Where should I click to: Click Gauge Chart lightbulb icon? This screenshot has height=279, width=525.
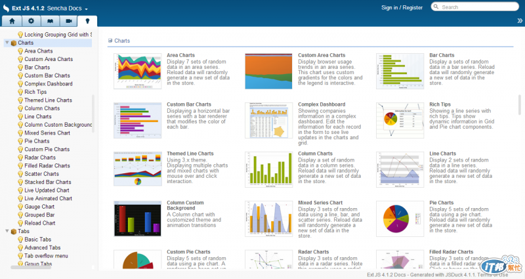pyautogui.click(x=20, y=207)
